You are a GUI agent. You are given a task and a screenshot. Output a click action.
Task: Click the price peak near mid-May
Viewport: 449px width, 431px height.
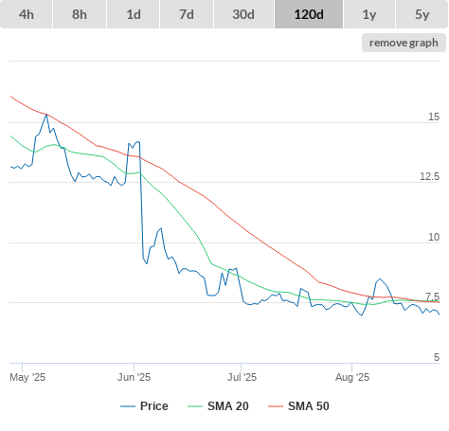click(46, 115)
